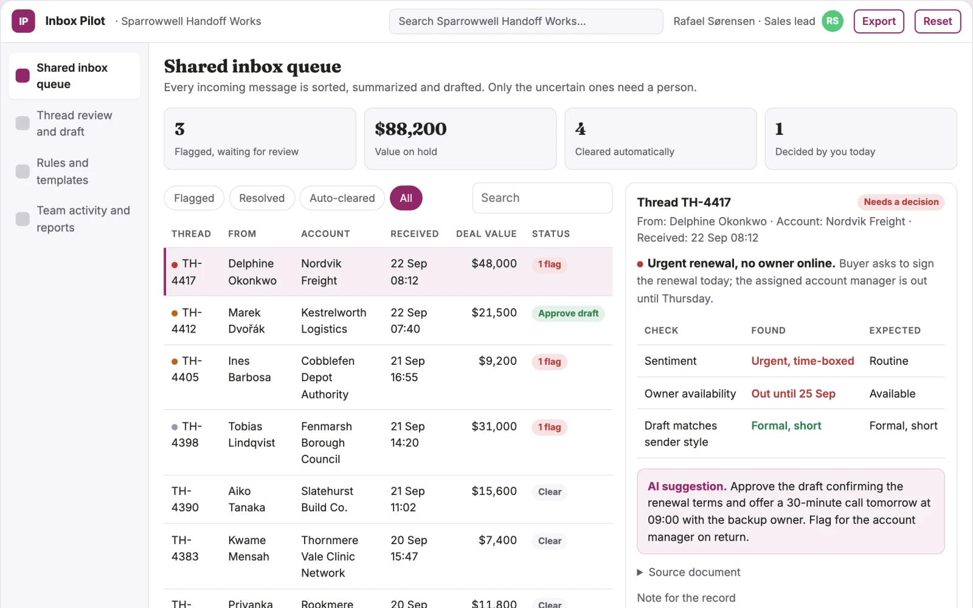973x608 pixels.
Task: Open the Cobblefen Depot Authority row
Action: [388, 378]
